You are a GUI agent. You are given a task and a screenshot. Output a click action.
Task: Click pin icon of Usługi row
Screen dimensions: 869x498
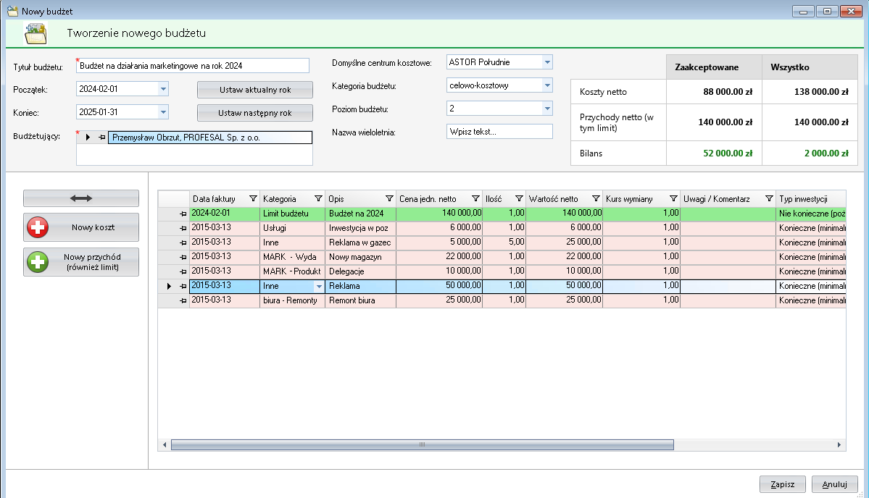point(183,228)
